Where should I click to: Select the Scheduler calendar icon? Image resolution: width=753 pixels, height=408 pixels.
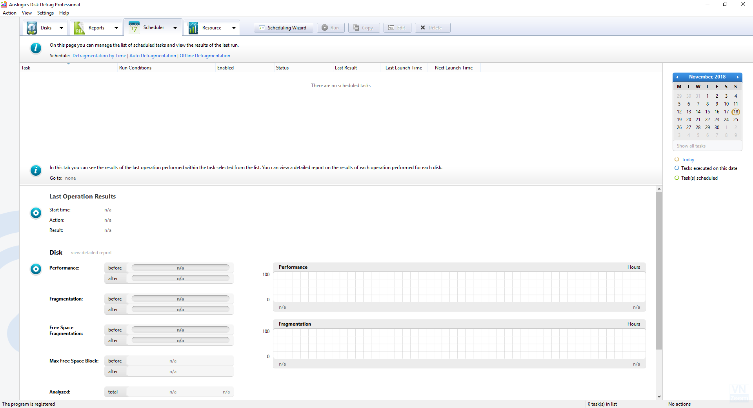tap(134, 27)
